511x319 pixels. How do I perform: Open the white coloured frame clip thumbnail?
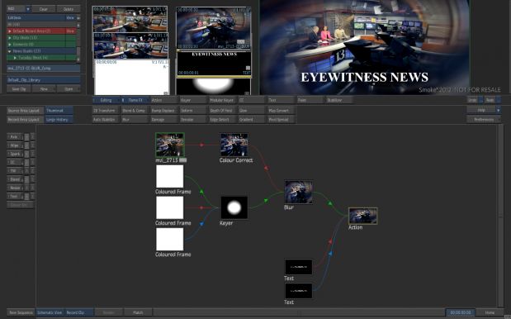(x=132, y=77)
